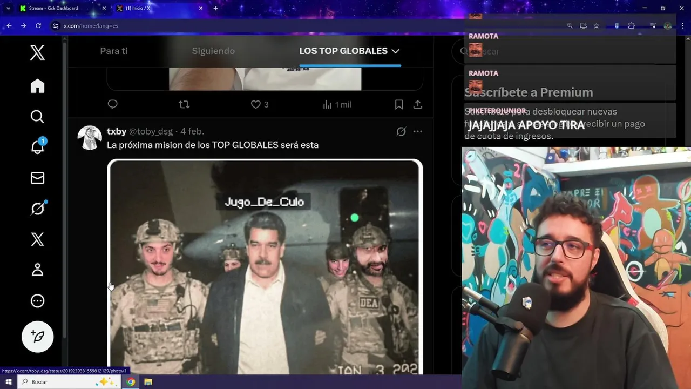Open the tweet's 4 feb. timestamp
691x389 pixels.
coord(192,131)
